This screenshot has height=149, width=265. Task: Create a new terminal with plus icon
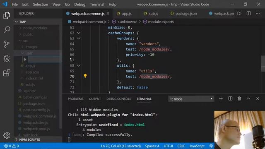[x=221, y=99]
